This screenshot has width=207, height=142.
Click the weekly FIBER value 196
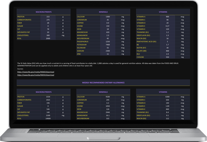[x=48, y=103]
